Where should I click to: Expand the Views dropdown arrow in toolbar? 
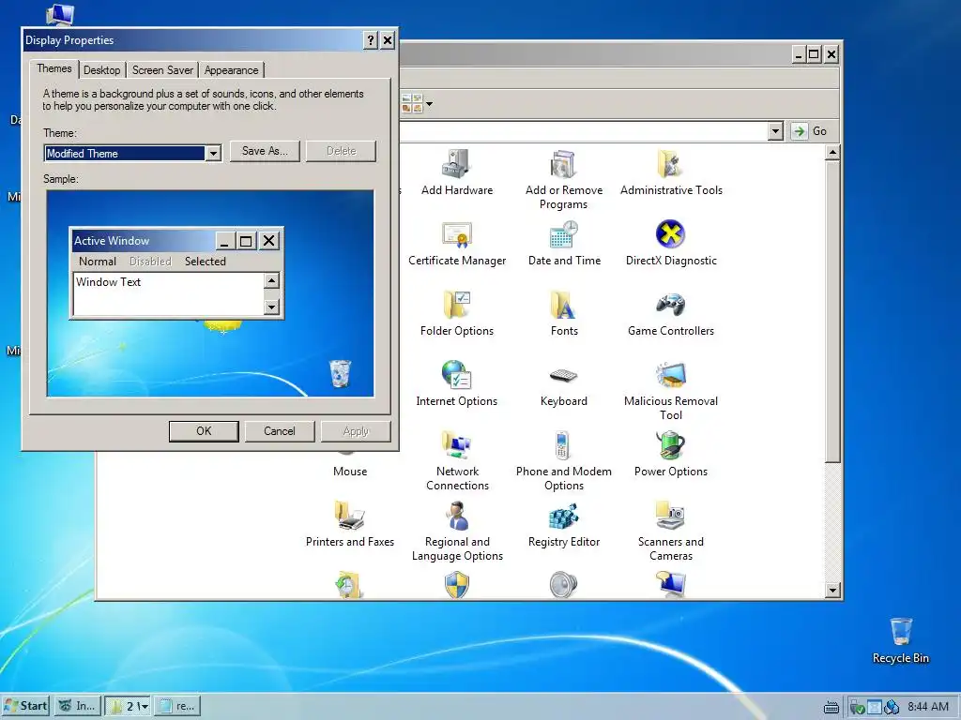pos(429,103)
